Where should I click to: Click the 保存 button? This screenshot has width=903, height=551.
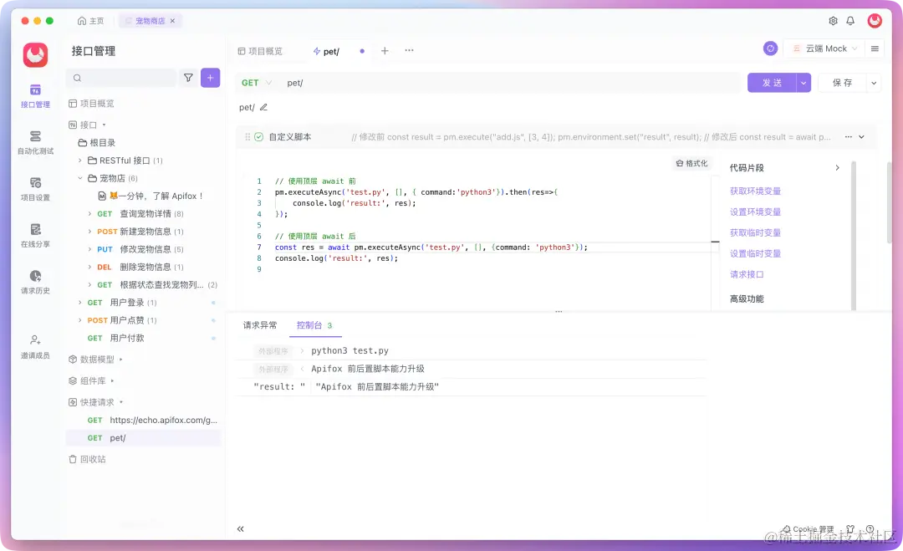pyautogui.click(x=842, y=83)
